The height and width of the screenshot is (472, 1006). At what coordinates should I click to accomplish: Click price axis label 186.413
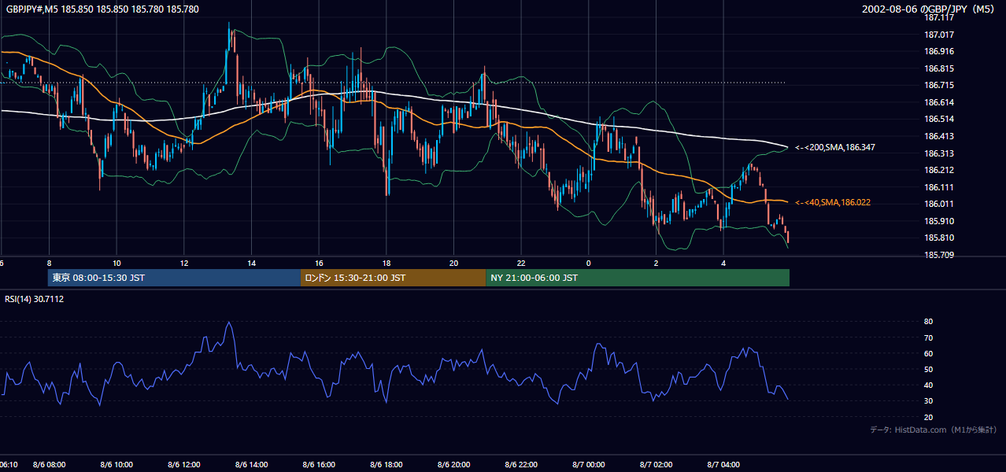pos(939,136)
